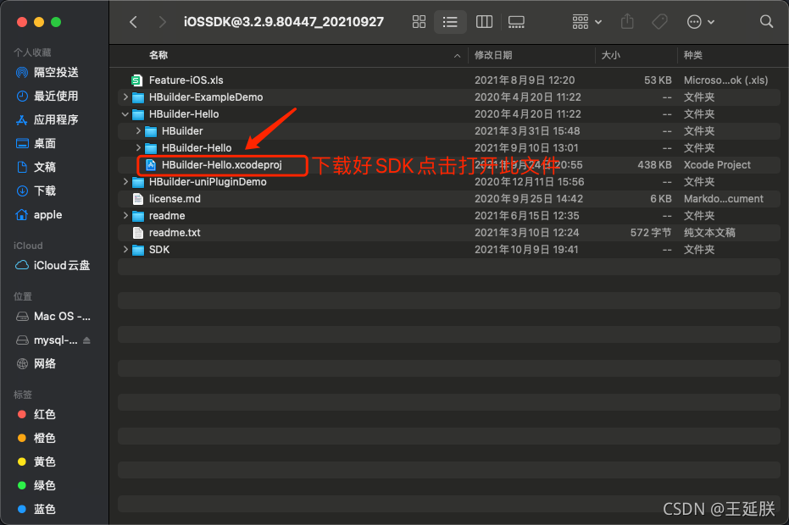The height and width of the screenshot is (525, 789).
Task: Open 下载 in the sidebar
Action: pyautogui.click(x=36, y=191)
